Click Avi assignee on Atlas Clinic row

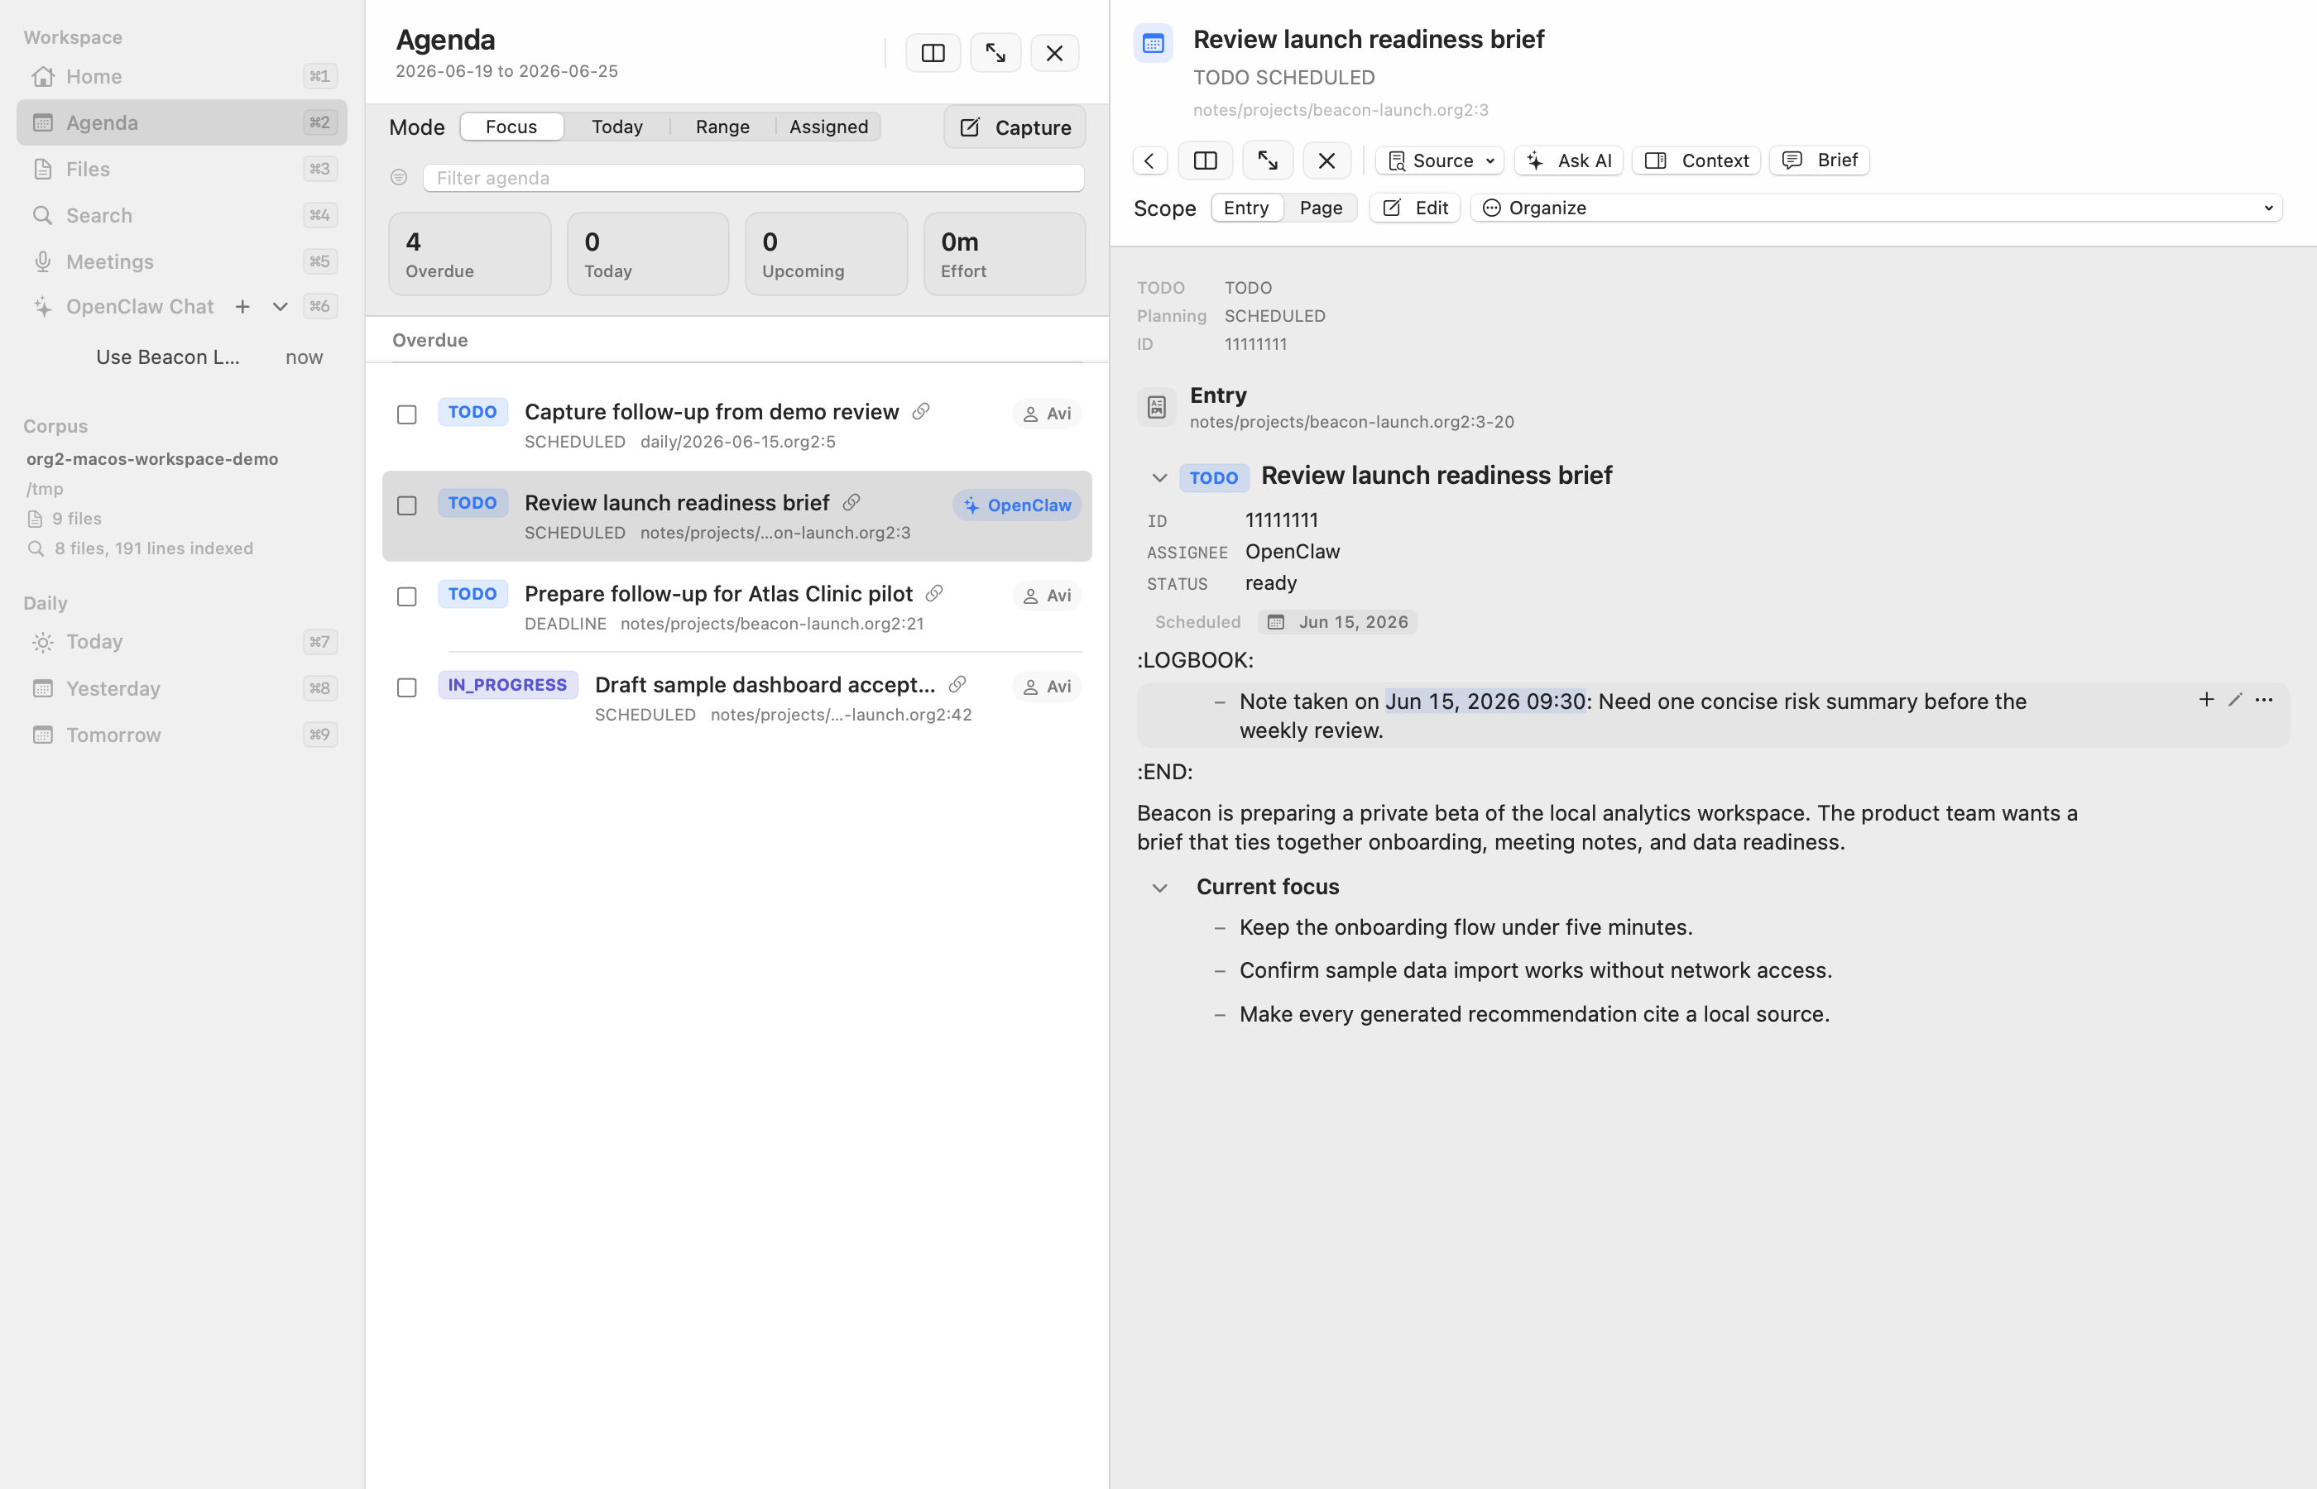[1046, 596]
